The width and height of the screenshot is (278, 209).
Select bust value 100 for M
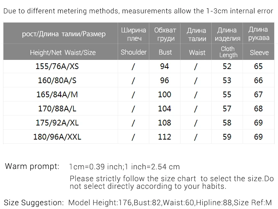click(x=165, y=94)
